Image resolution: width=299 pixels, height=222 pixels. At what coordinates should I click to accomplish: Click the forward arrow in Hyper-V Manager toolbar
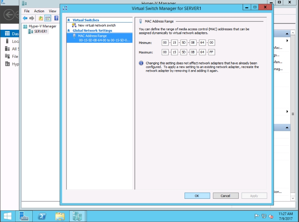click(x=32, y=18)
